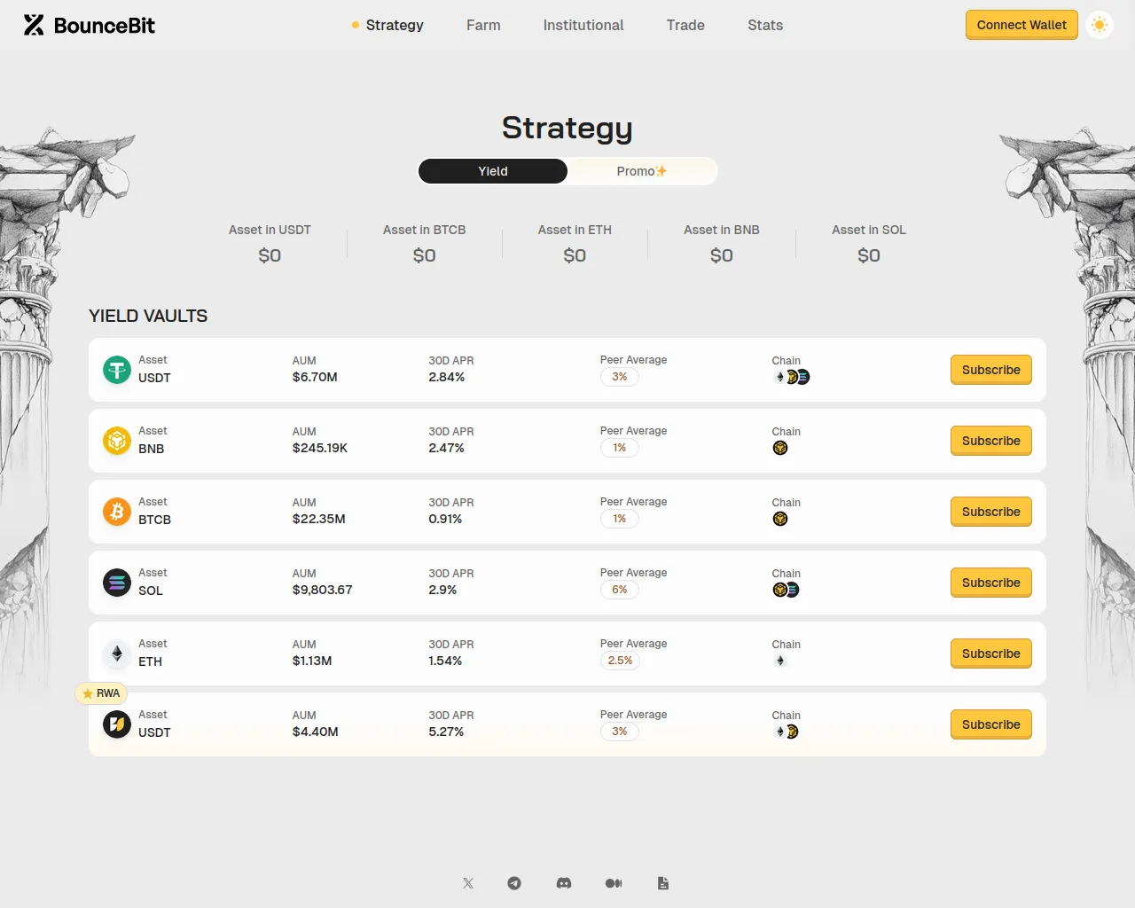Click the "2.47%" 30D APR value
The image size is (1135, 908).
[447, 448]
